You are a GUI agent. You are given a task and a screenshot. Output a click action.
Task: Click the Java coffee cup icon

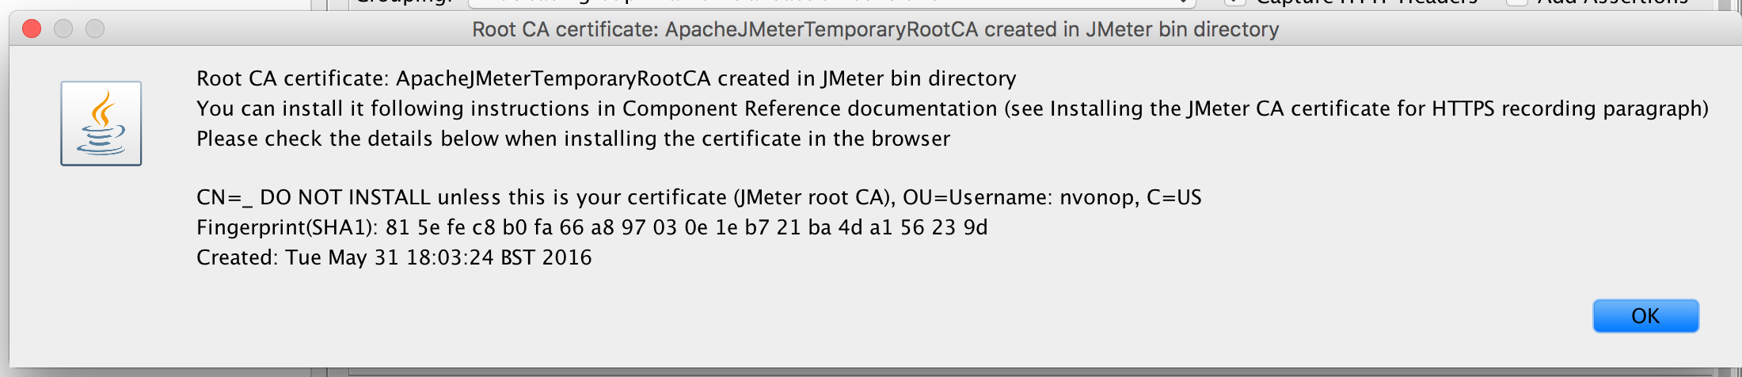click(101, 124)
